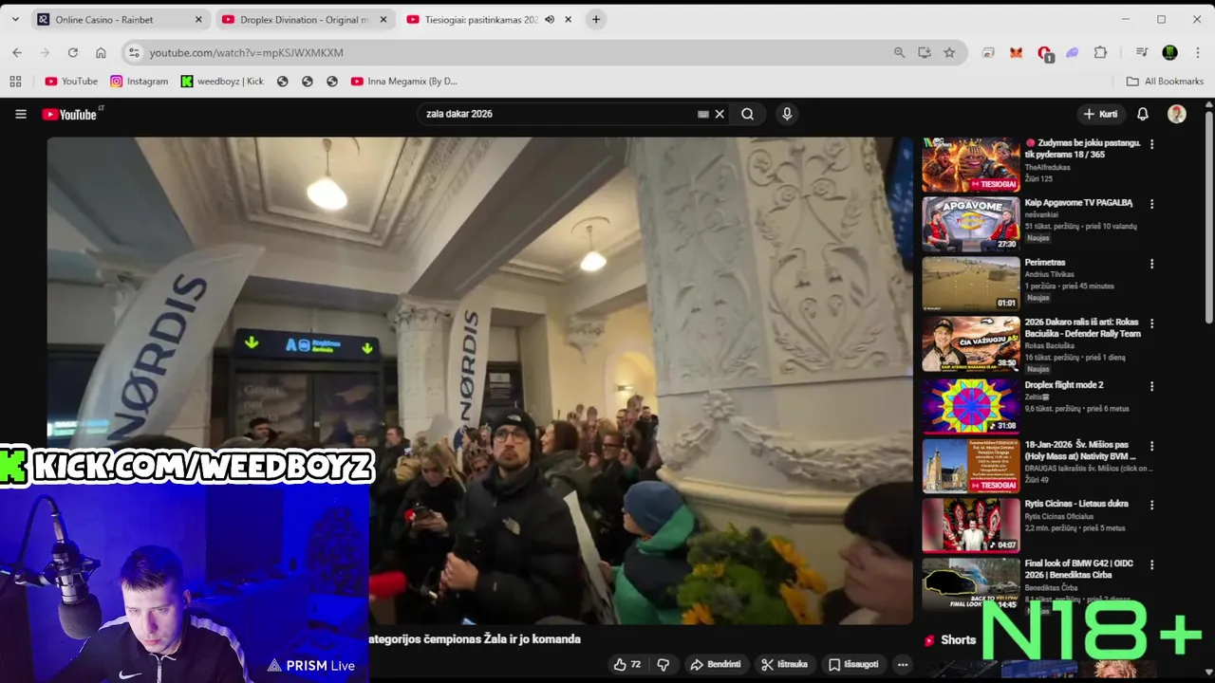Open more actions ellipsis below video
Viewport: 1215px width, 683px height.
(903, 664)
